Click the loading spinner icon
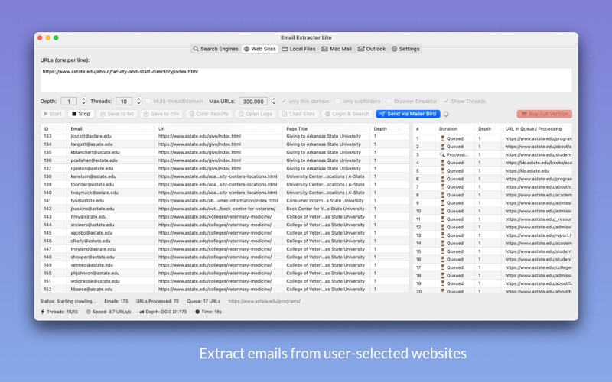This screenshot has width=612, height=382. click(x=446, y=114)
